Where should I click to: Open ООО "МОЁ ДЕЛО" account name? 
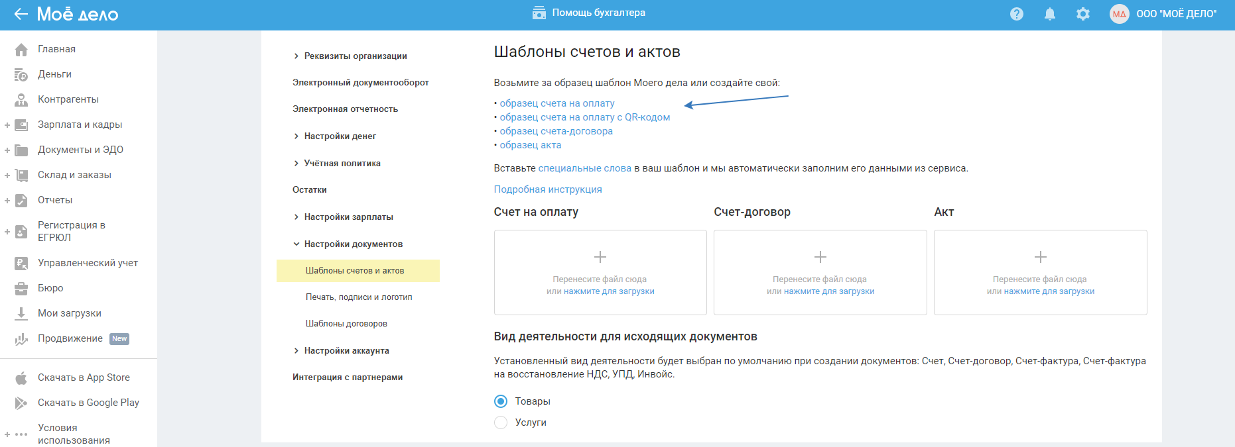pyautogui.click(x=1177, y=14)
